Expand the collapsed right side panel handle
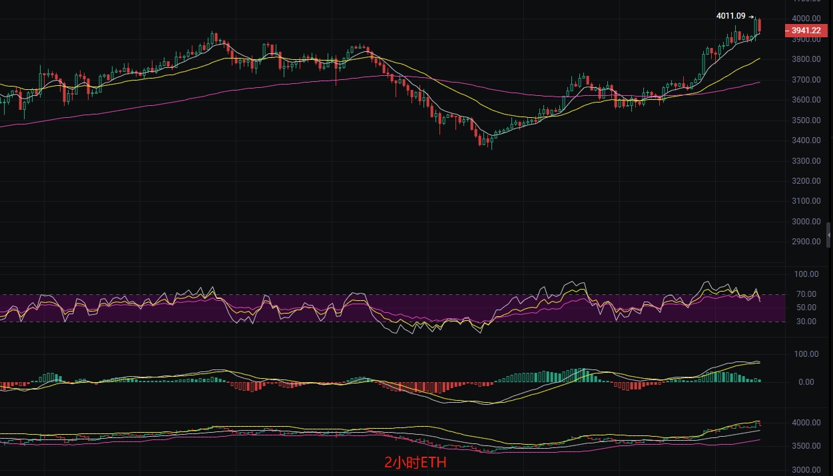The height and width of the screenshot is (476, 833). pos(829,236)
